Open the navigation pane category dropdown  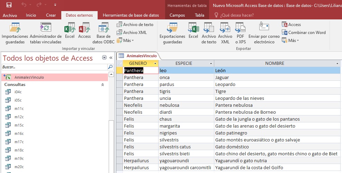(104, 58)
